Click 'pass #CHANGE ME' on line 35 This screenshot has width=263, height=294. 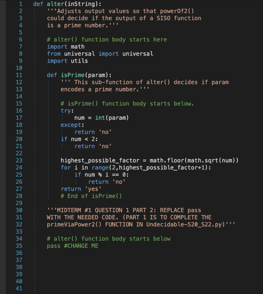(x=72, y=246)
